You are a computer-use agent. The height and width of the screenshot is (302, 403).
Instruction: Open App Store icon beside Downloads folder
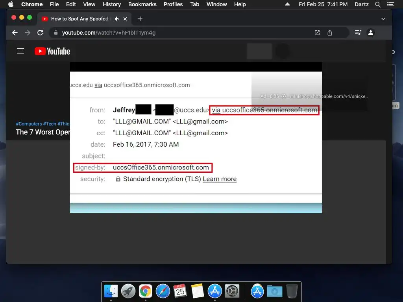click(x=257, y=291)
